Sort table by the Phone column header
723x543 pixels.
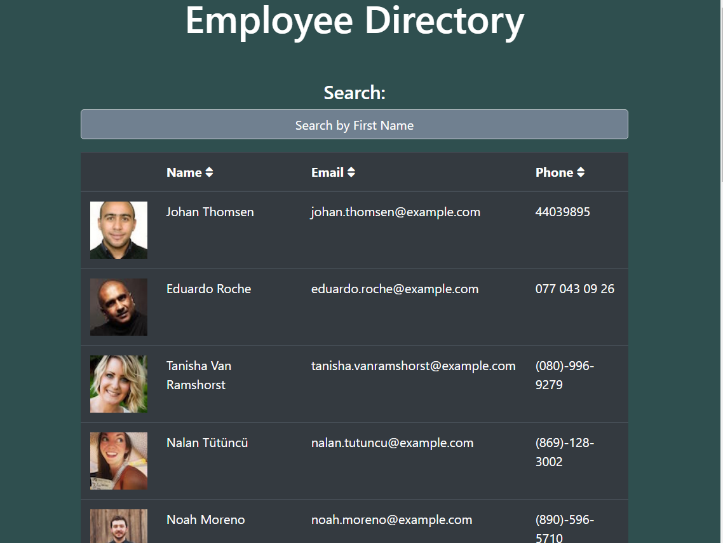[x=554, y=172]
